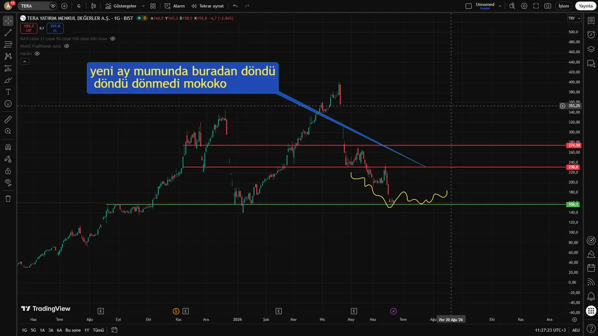This screenshot has width=598, height=336.
Task: Select Bu sene time range
Action: 73,330
